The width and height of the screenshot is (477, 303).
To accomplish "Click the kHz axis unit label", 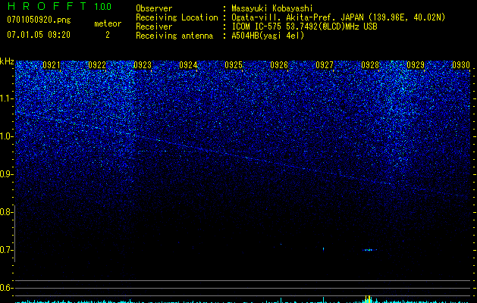I will click(7, 61).
